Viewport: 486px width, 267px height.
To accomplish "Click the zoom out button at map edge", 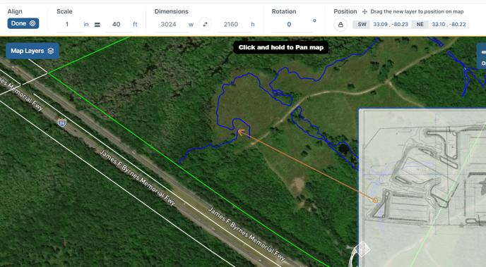I will click(x=483, y=53).
